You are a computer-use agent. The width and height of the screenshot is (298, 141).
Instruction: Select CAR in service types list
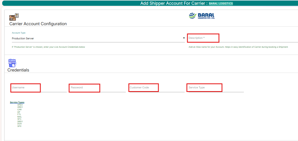pos(19,110)
